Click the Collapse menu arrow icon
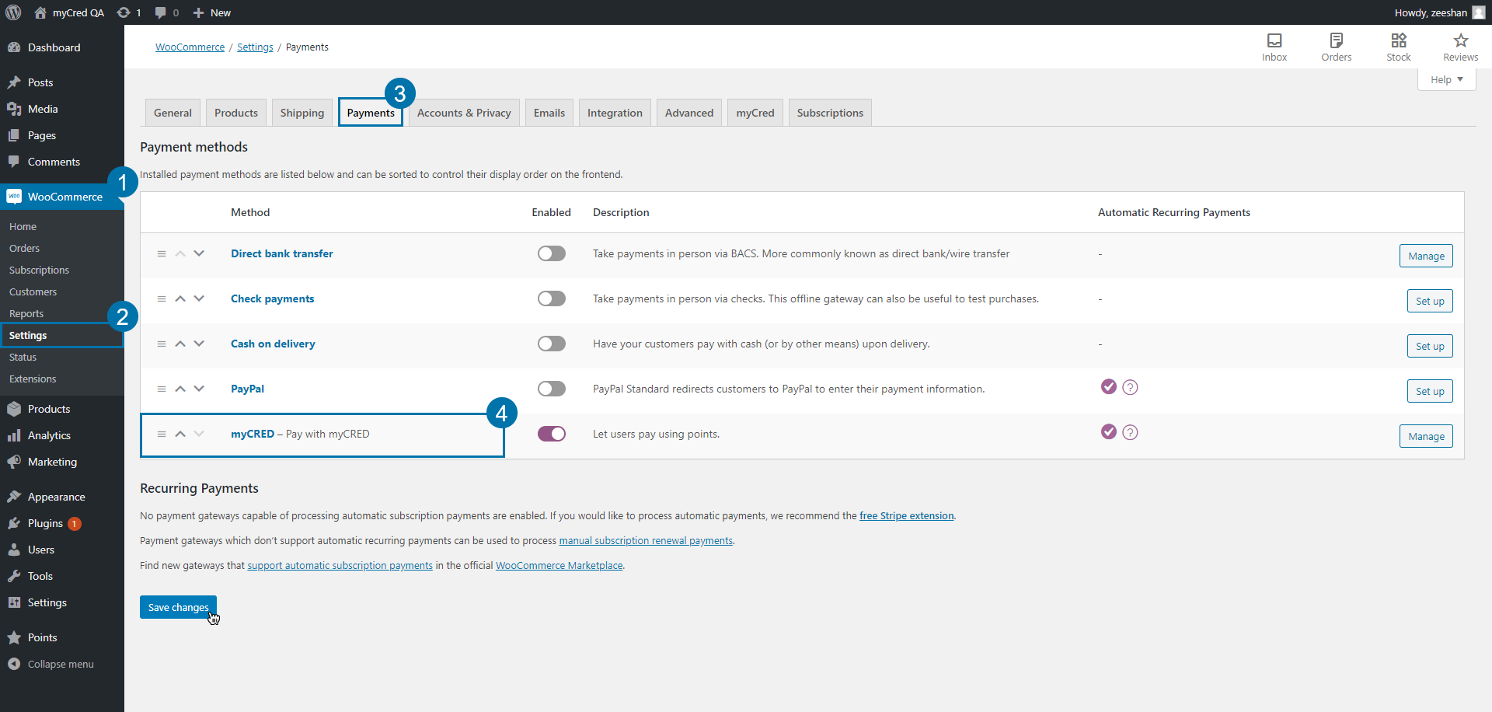Viewport: 1492px width, 712px height. tap(14, 664)
